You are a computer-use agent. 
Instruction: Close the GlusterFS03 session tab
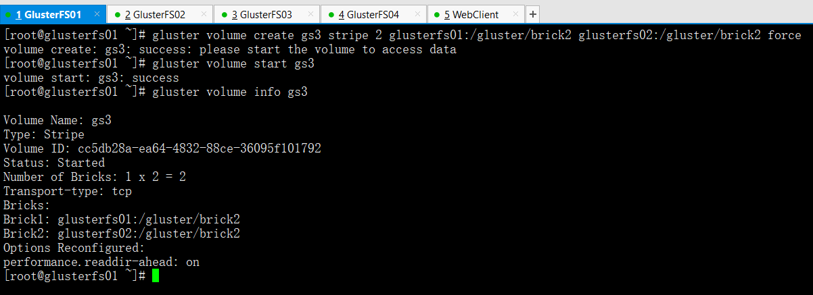coord(311,14)
